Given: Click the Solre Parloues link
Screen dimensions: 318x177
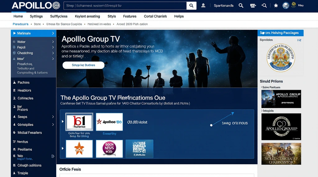Looking at the screenshot, I should tap(271, 87).
